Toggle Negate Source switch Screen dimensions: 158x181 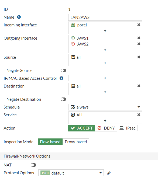click(x=63, y=70)
